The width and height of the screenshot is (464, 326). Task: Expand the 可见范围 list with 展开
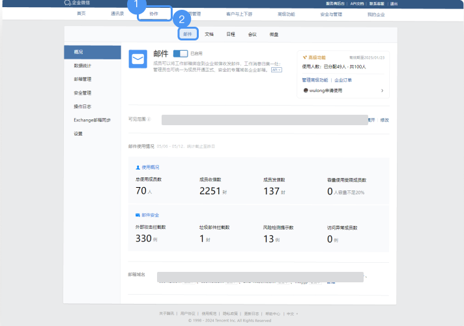click(371, 120)
